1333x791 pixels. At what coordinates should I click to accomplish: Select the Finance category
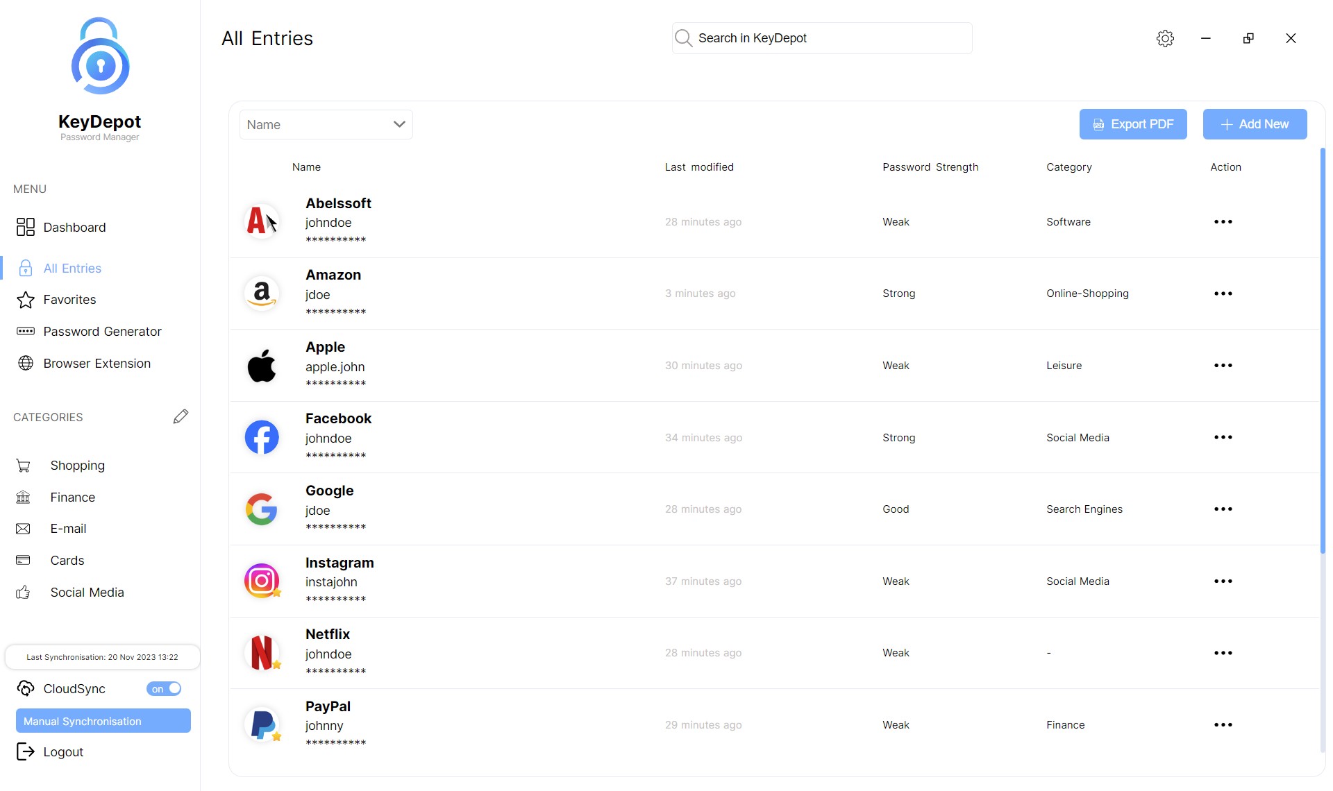(x=72, y=497)
